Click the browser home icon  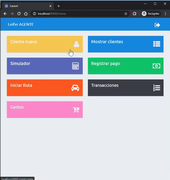[26, 14]
